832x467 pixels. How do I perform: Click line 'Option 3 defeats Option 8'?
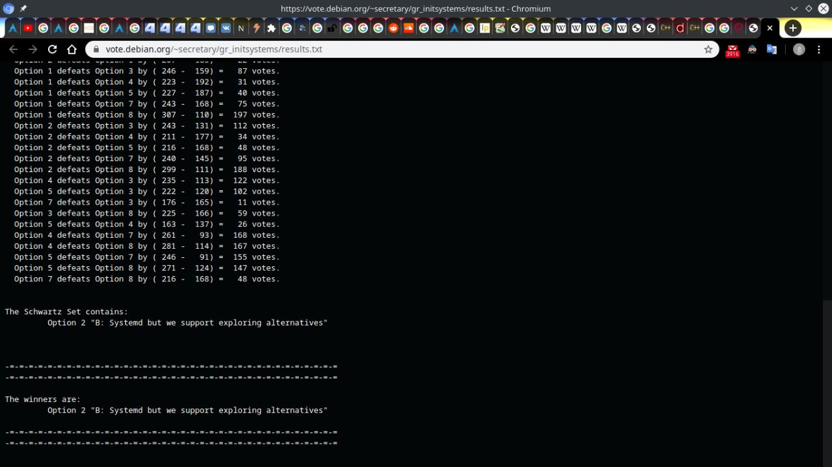[147, 213]
